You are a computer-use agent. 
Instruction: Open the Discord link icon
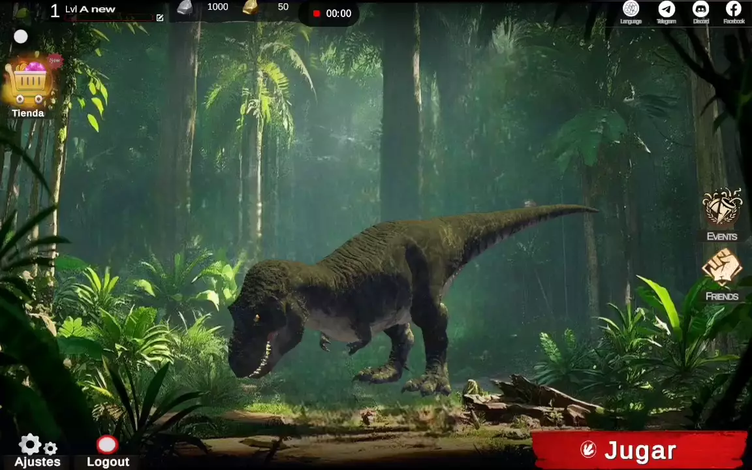(700, 8)
